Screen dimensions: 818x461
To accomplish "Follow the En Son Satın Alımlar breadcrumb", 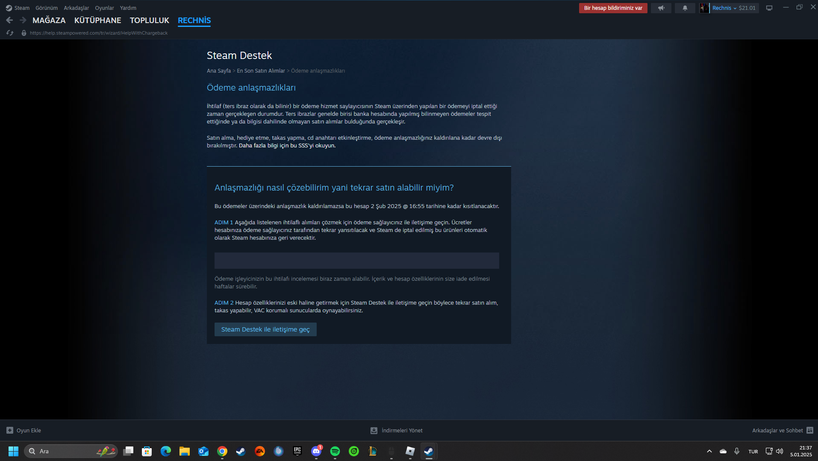I will (261, 71).
